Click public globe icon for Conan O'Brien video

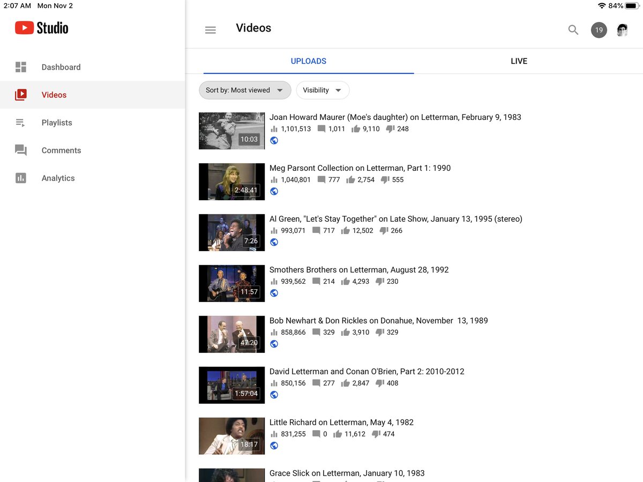[274, 395]
